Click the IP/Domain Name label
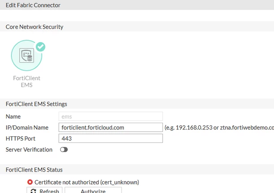 coord(27,128)
